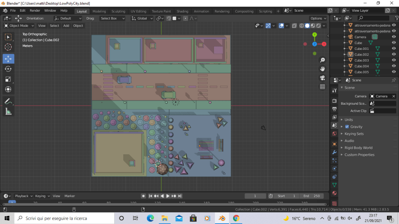Toggle camera view icon in viewport
Image resolution: width=399 pixels, height=224 pixels.
click(323, 78)
